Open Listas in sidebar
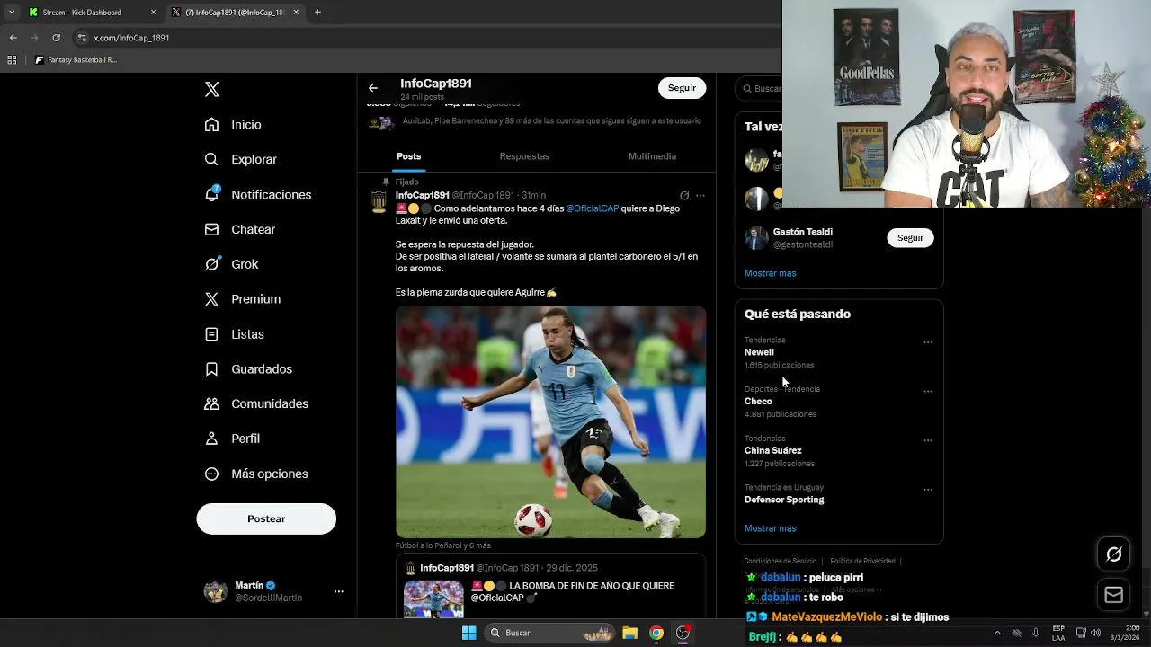Screen dimensions: 1151x647 coord(234,334)
